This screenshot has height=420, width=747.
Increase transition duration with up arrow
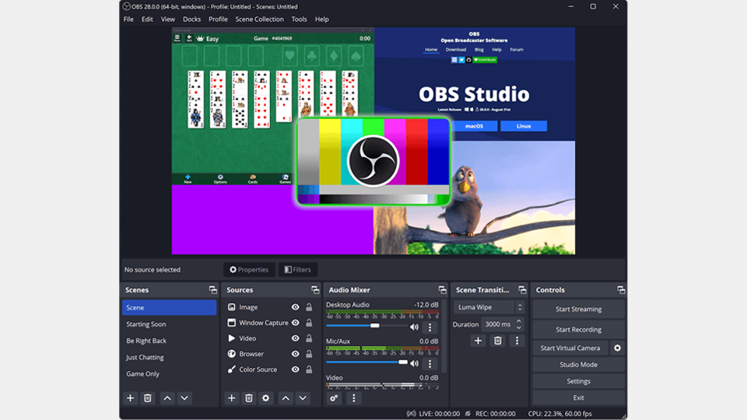tap(519, 321)
